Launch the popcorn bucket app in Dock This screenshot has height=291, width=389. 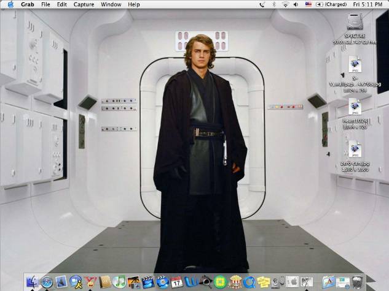[235, 282]
